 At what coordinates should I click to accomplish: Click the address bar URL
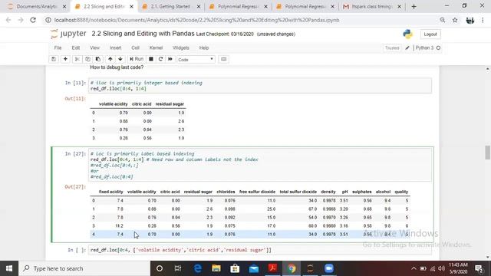(196, 20)
